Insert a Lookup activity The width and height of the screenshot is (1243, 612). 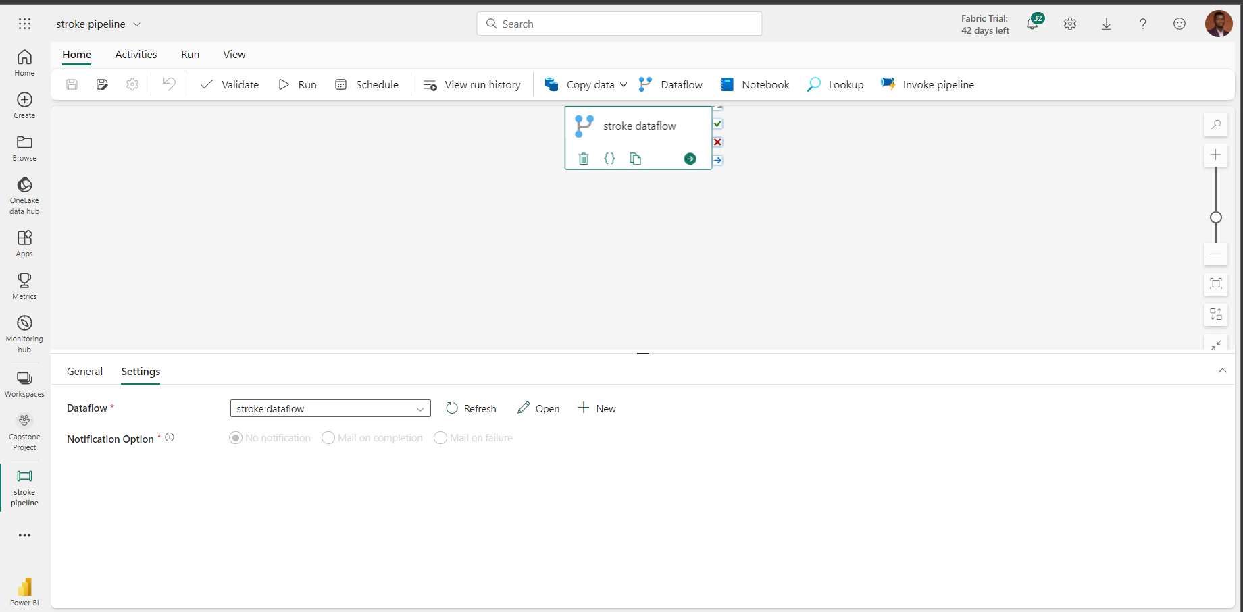835,84
